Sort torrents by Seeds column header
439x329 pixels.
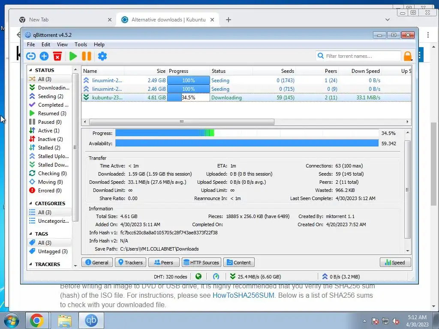pos(274,71)
